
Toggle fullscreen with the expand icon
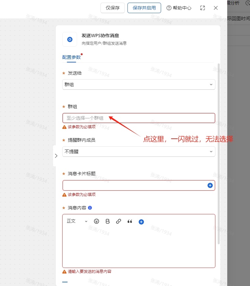pos(203,8)
